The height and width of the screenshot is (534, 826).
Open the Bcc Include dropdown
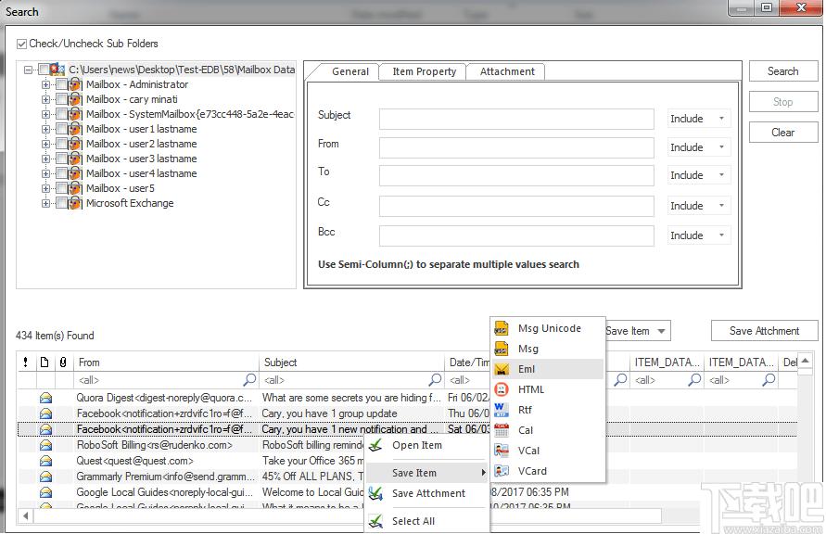coord(698,235)
